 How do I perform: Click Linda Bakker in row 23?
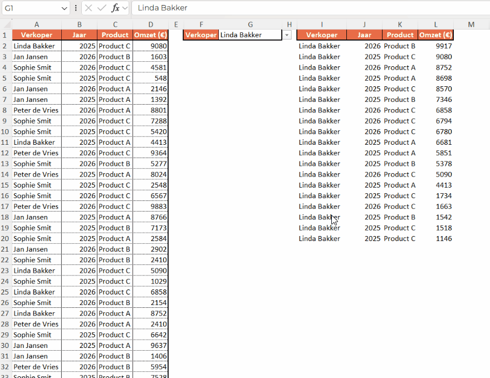pos(37,271)
